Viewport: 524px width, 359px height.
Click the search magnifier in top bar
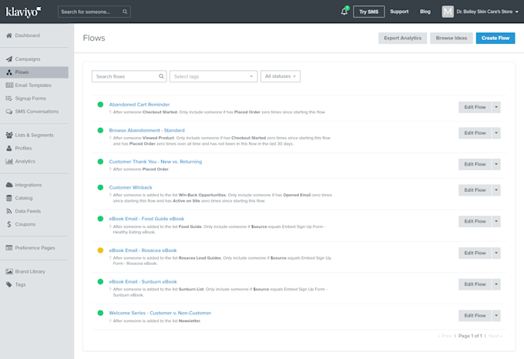125,12
